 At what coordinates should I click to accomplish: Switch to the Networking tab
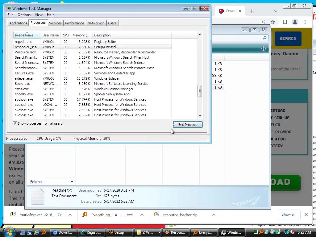96,23
